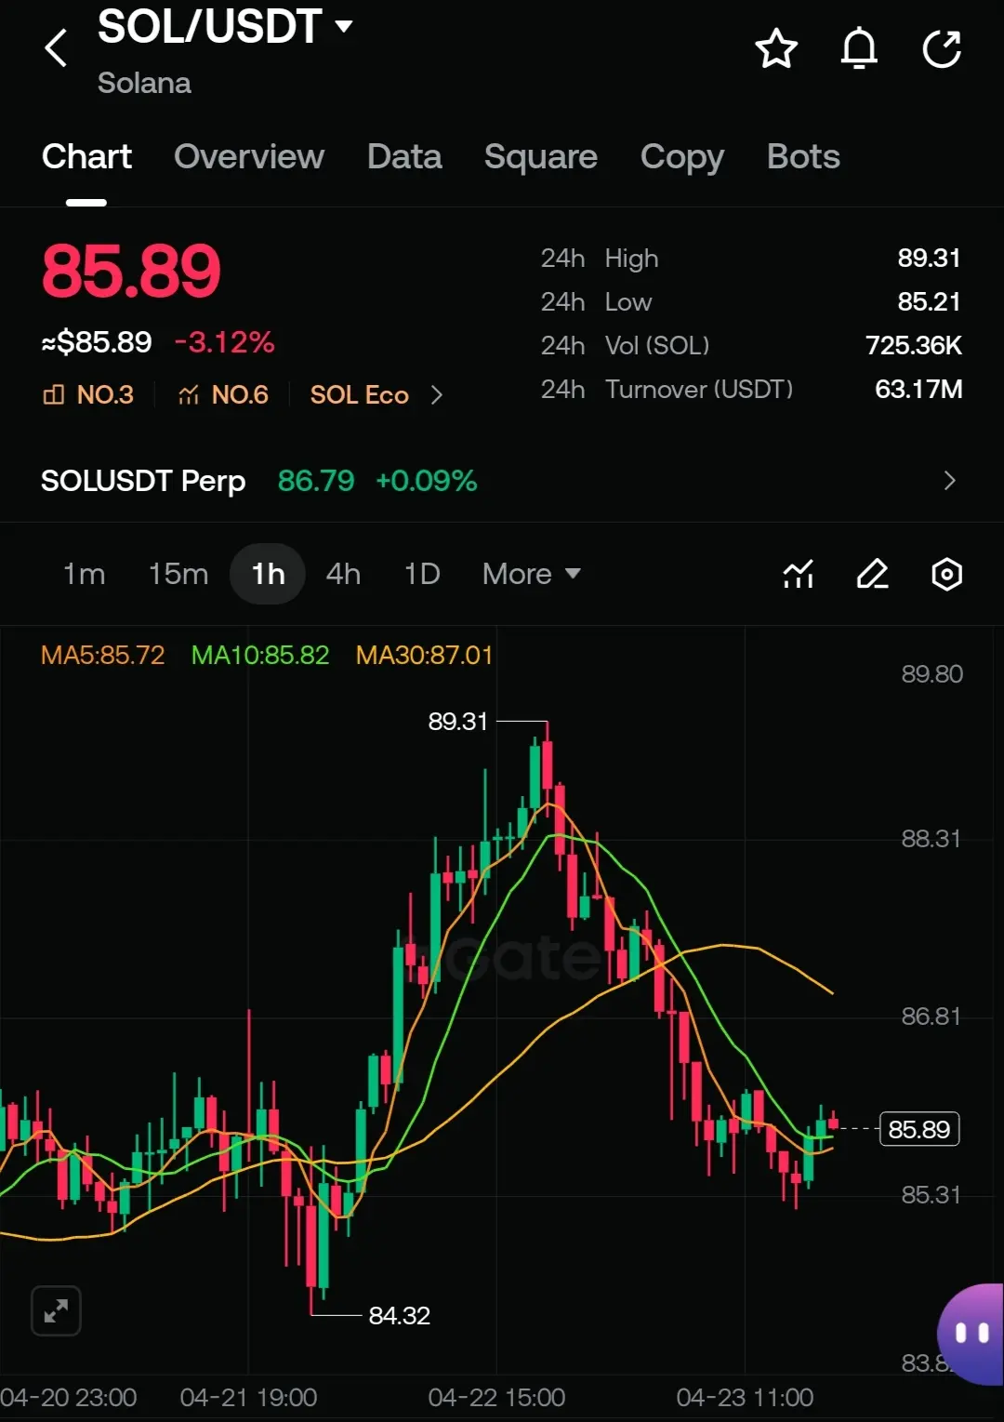The width and height of the screenshot is (1004, 1422).
Task: Switch to the Square tab
Action: point(540,156)
